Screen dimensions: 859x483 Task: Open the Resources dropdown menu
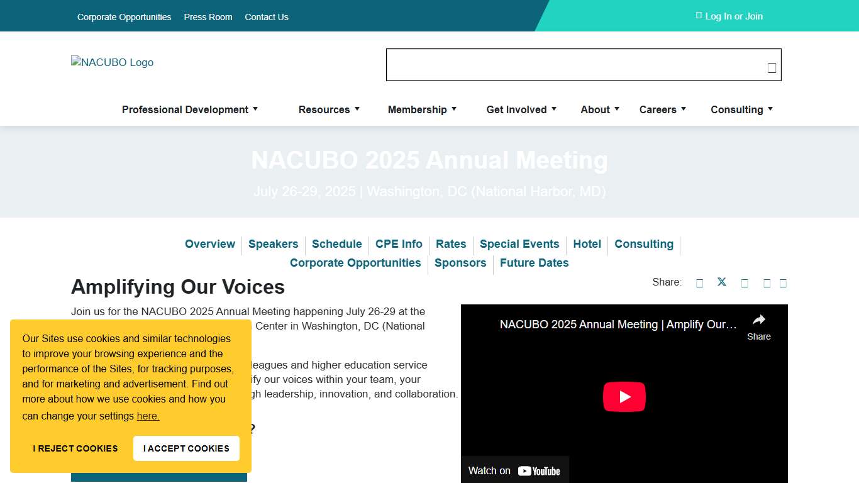coord(324,109)
